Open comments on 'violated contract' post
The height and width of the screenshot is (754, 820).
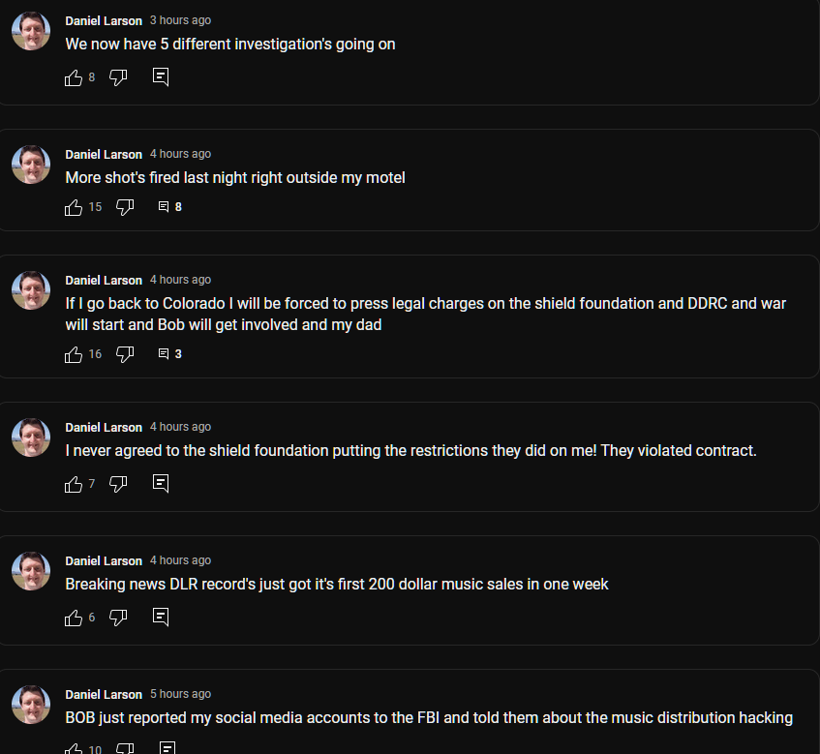click(161, 484)
